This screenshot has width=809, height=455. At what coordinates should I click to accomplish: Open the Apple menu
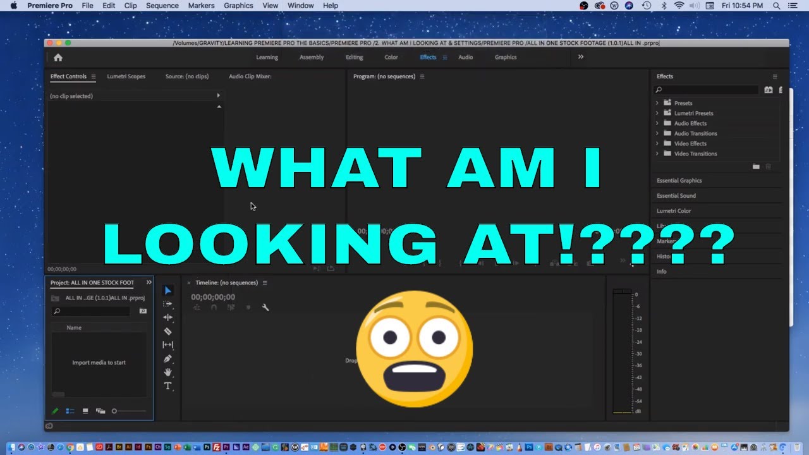(13, 6)
